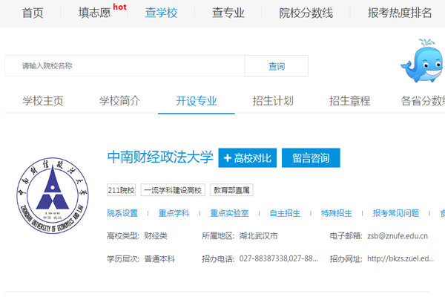Open the 院系设置 link
The image size is (445, 297).
(122, 213)
